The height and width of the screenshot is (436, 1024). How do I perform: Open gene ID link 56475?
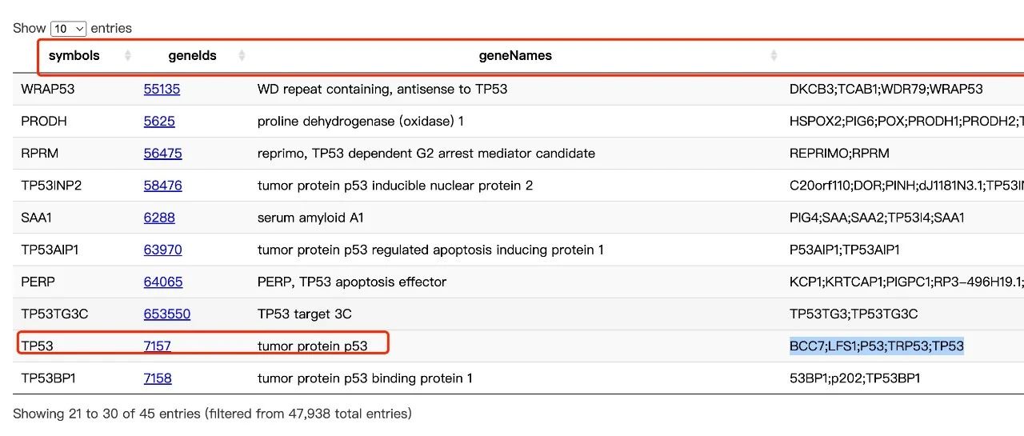(162, 154)
